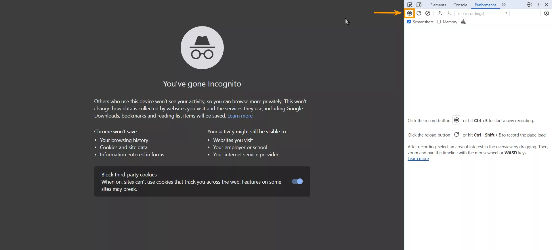Viewport: 552px width, 250px height.
Task: Load a profile using upload icon
Action: [440, 13]
